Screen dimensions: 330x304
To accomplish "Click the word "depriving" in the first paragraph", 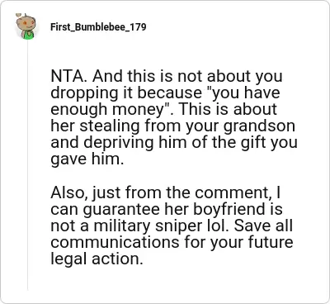I will coord(119,143).
